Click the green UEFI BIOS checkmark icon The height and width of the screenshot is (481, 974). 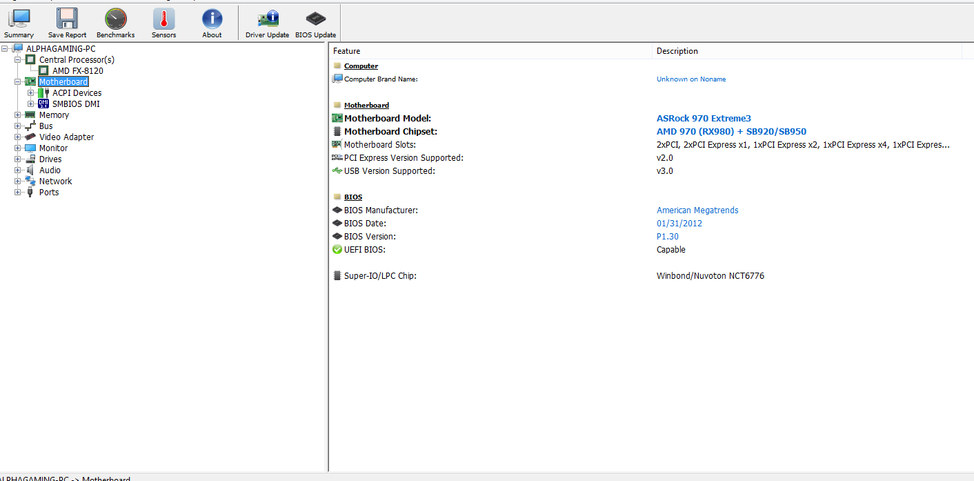[337, 249]
